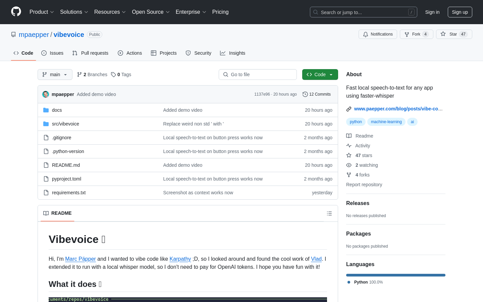Screen dimensions: 483x302
Task: Click the Python language bar
Action: 396,275
